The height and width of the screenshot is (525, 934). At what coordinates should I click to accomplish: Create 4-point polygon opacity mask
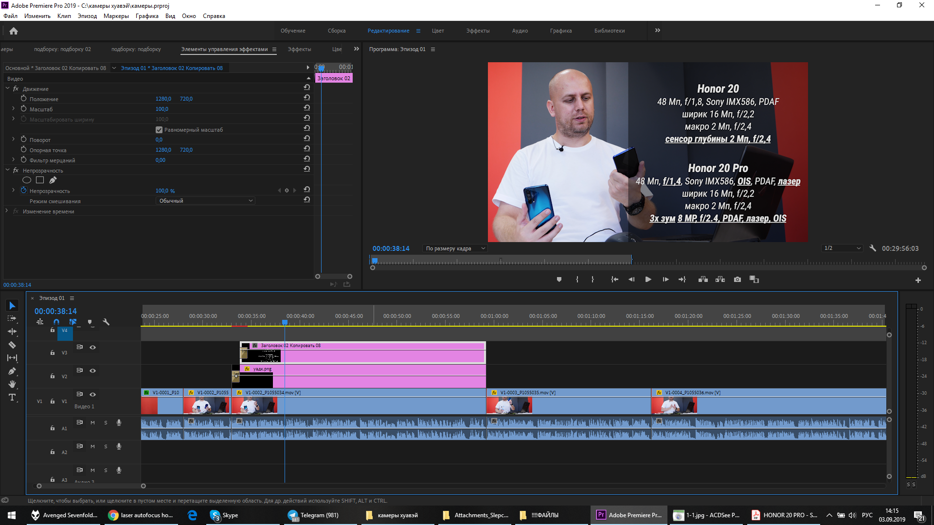(40, 180)
